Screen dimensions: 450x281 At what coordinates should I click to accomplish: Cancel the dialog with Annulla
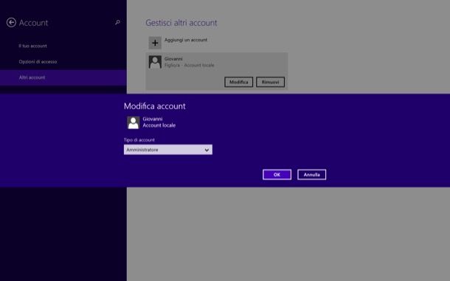(x=311, y=175)
